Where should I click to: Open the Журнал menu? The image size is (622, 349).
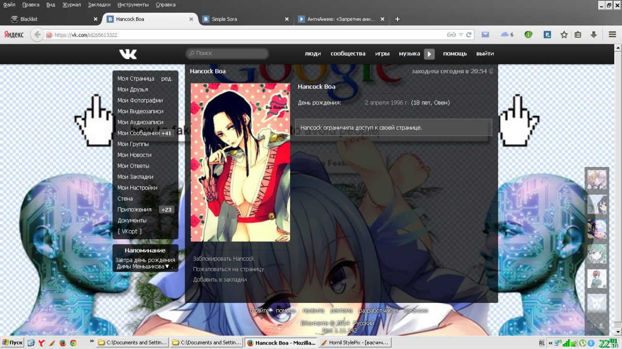tap(72, 4)
